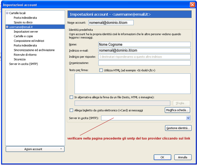Viewport: 197px width, 165px height.
Task: Open the Server in uscita (SMTP) dropdown
Action: coord(188,118)
